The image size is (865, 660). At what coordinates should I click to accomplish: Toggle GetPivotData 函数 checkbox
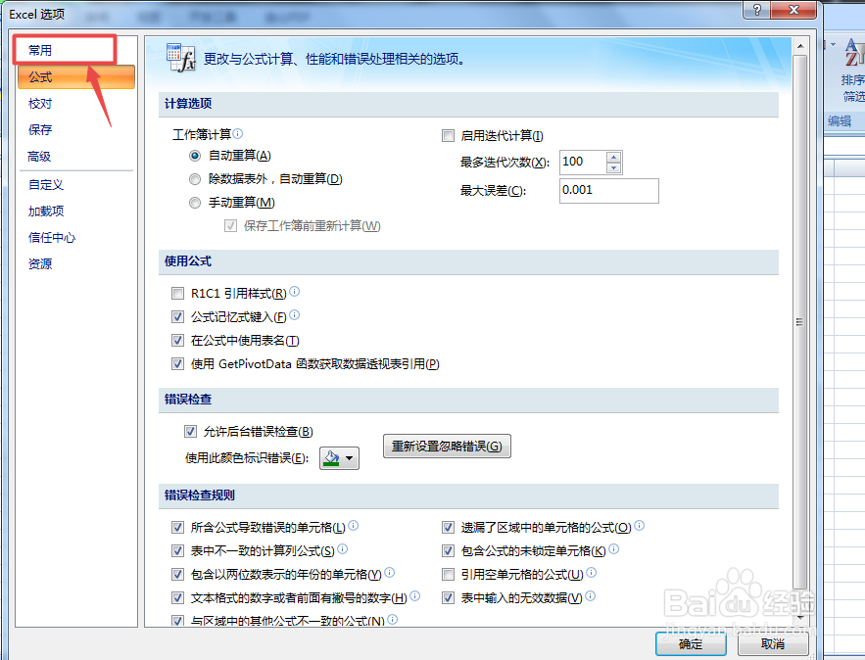point(177,364)
